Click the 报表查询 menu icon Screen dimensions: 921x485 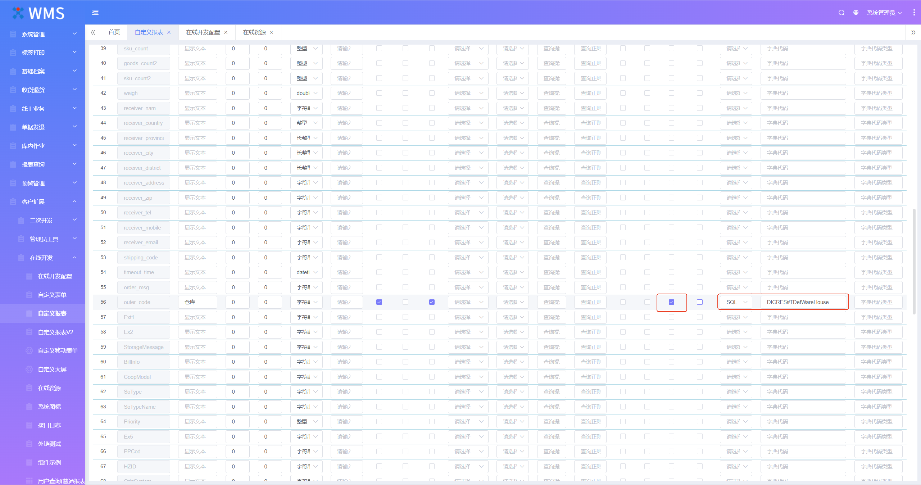coord(13,164)
